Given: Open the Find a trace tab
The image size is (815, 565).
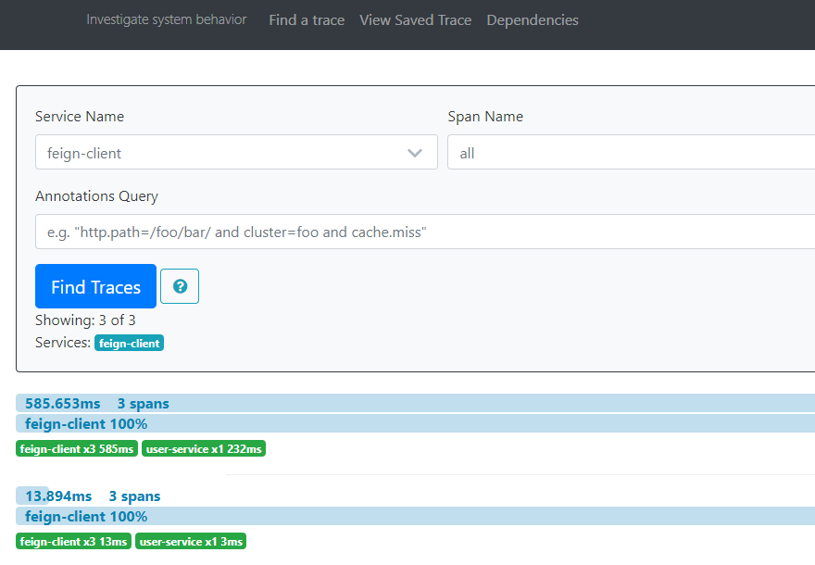Looking at the screenshot, I should (x=307, y=20).
